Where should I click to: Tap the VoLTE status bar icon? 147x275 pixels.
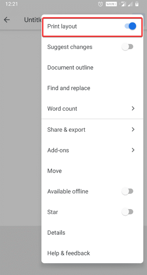point(111,4)
